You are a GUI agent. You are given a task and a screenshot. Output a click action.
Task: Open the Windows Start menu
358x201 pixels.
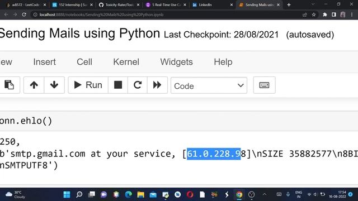click(x=67, y=194)
